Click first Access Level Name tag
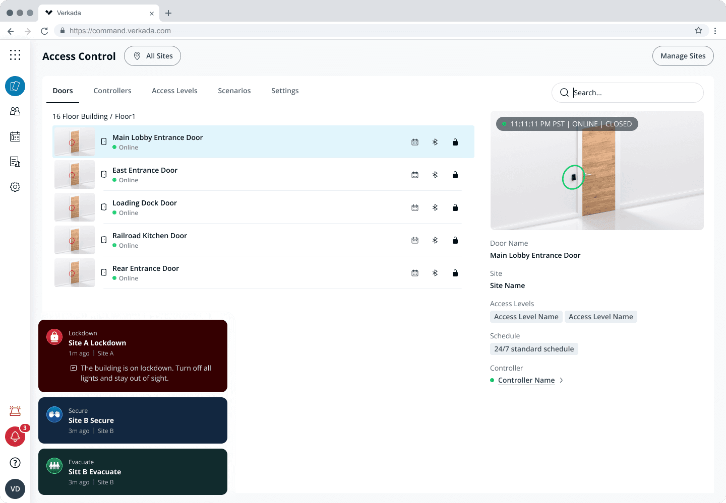 click(526, 317)
